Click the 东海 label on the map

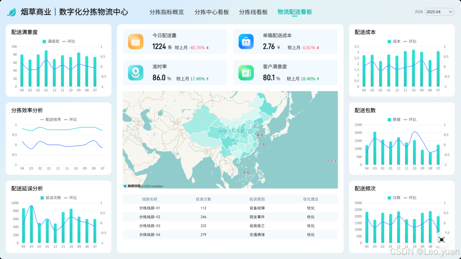(x=262, y=145)
